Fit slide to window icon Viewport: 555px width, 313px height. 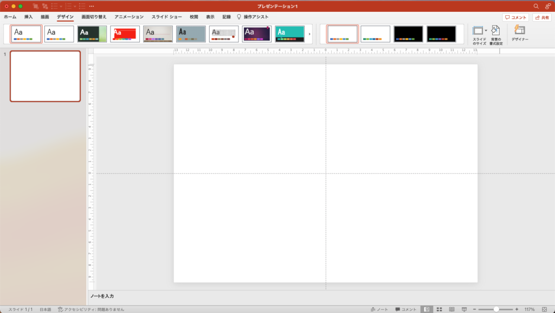544,309
